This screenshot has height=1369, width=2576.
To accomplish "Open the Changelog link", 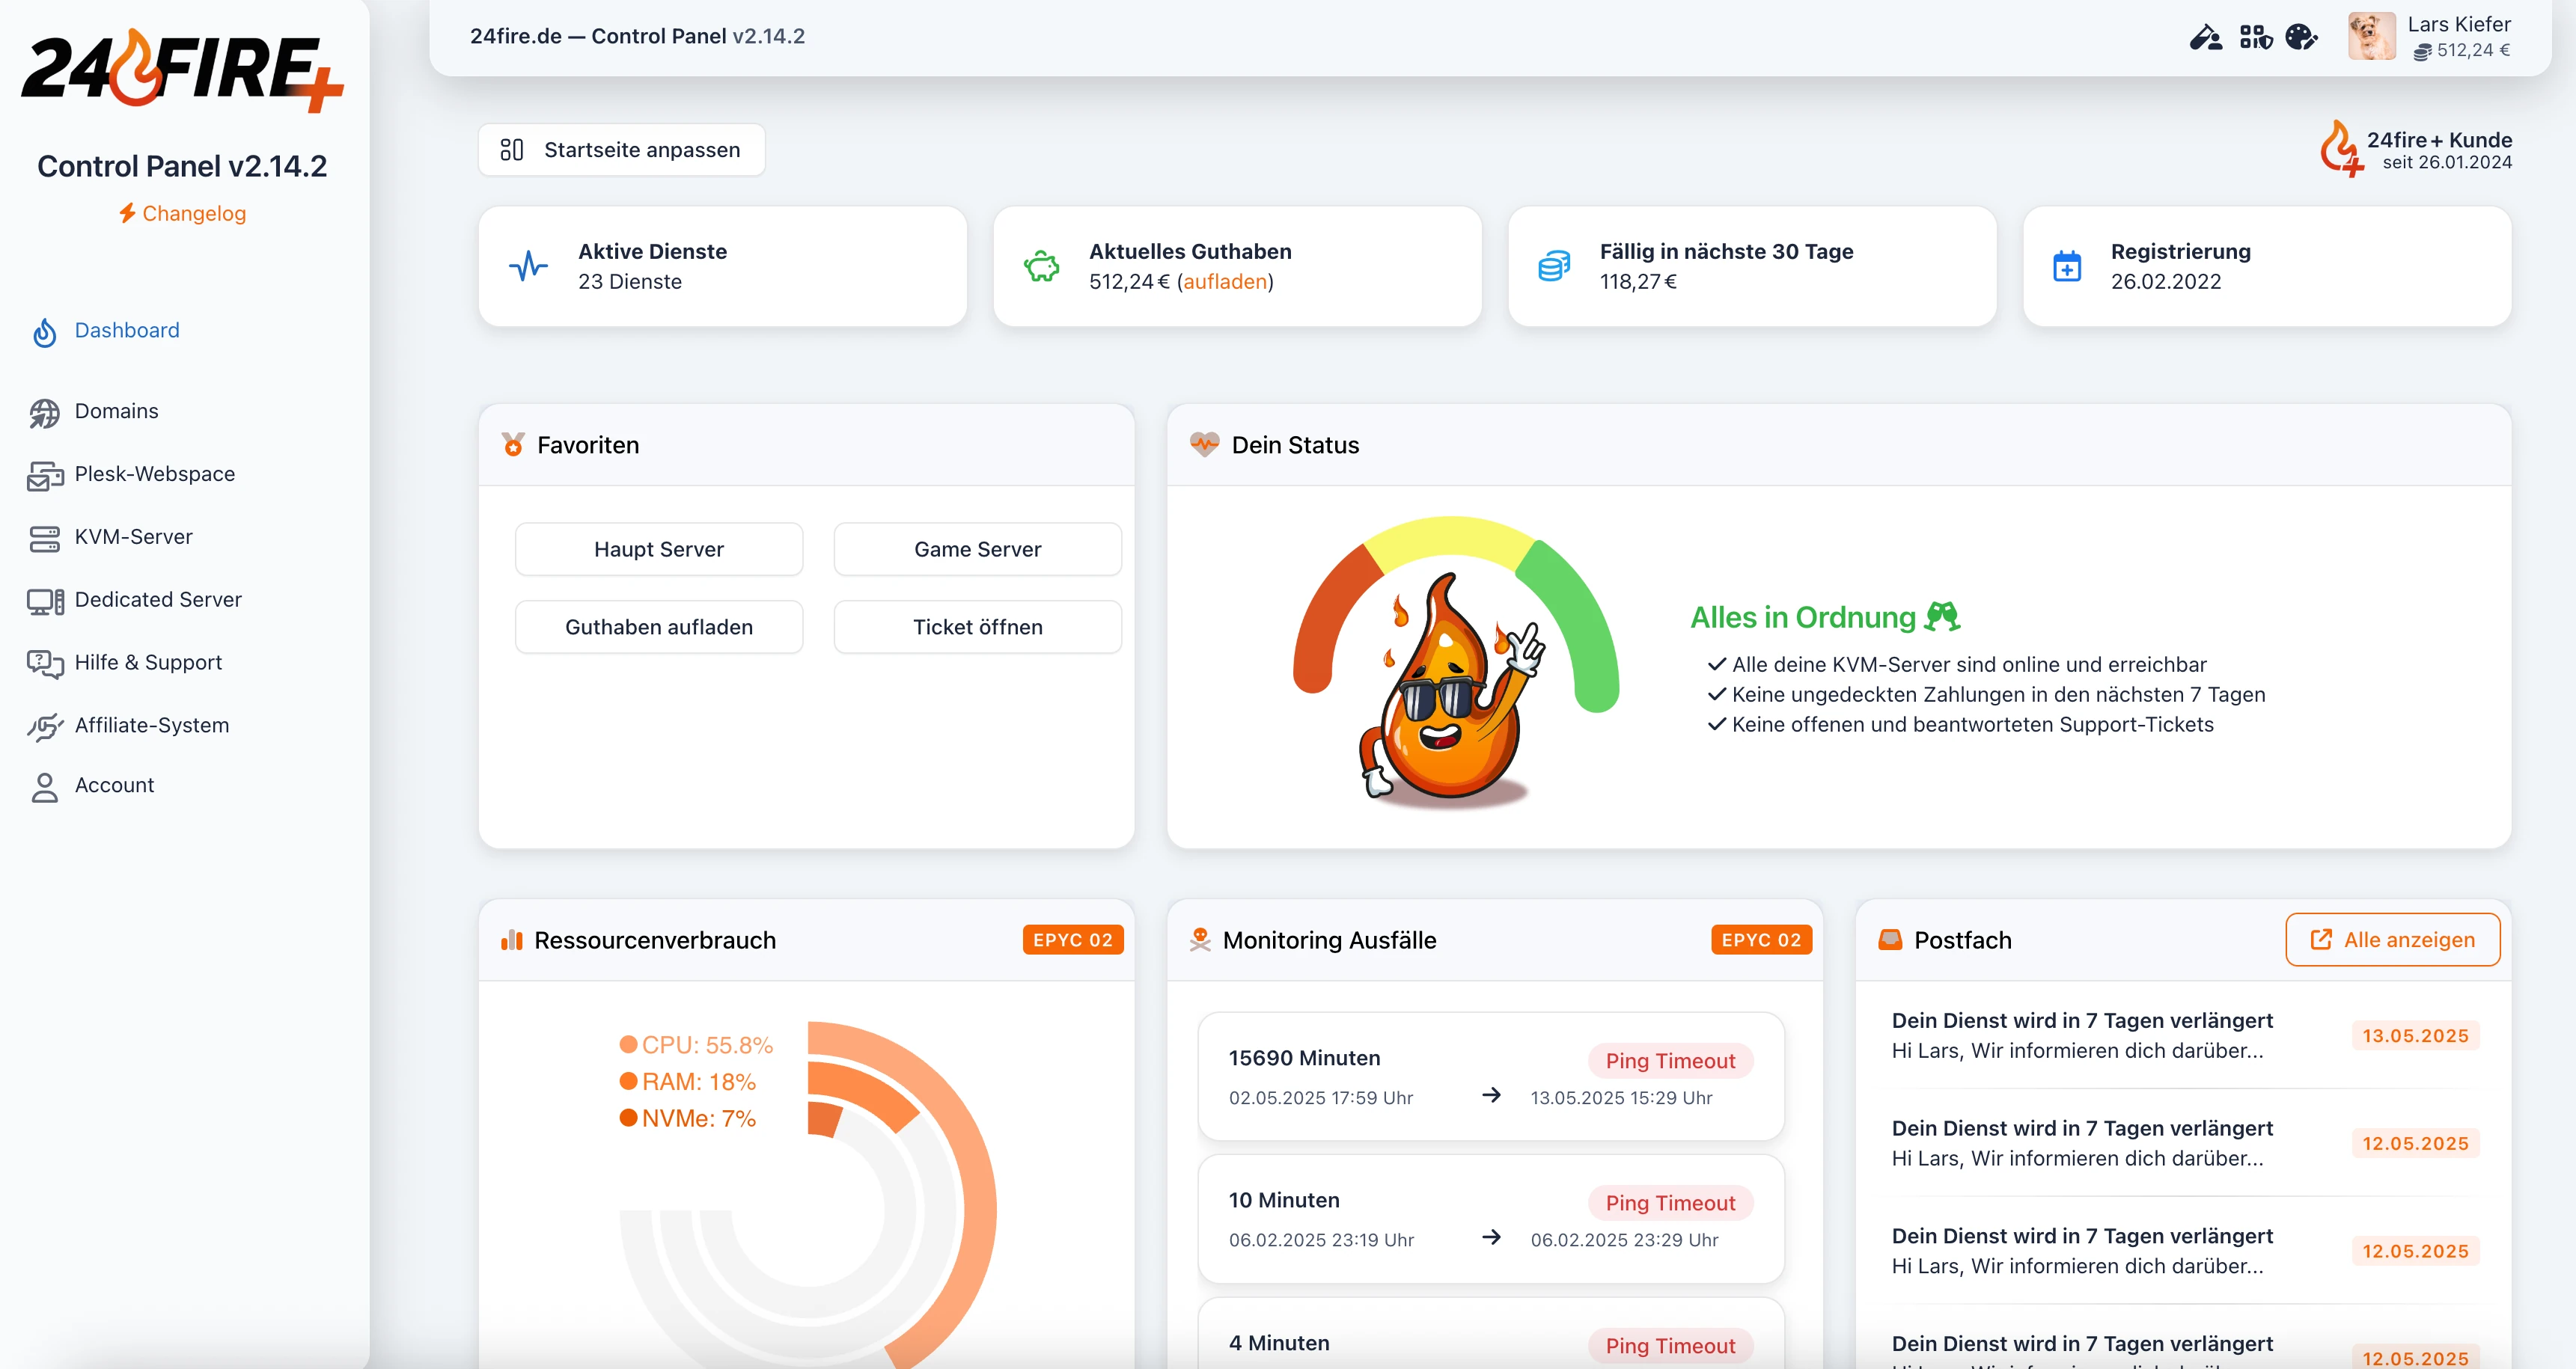I will [182, 213].
